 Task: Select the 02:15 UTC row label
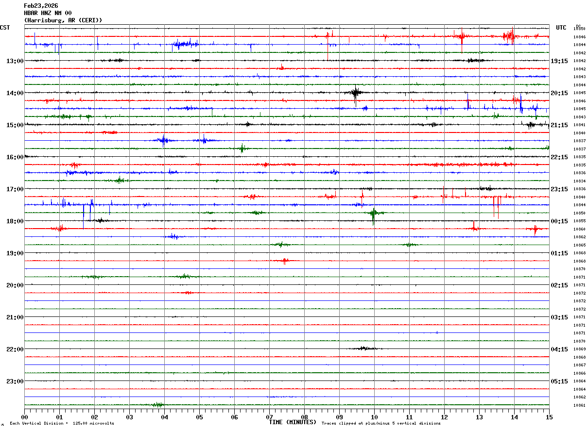point(559,285)
